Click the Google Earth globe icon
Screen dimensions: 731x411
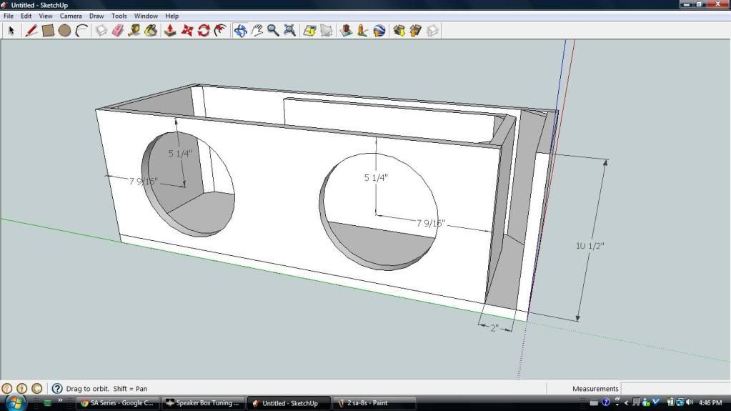pos(379,31)
